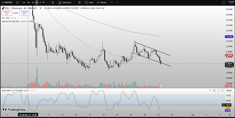Undo the last chart action
Screen dimensions: 235x118
(112, 2)
